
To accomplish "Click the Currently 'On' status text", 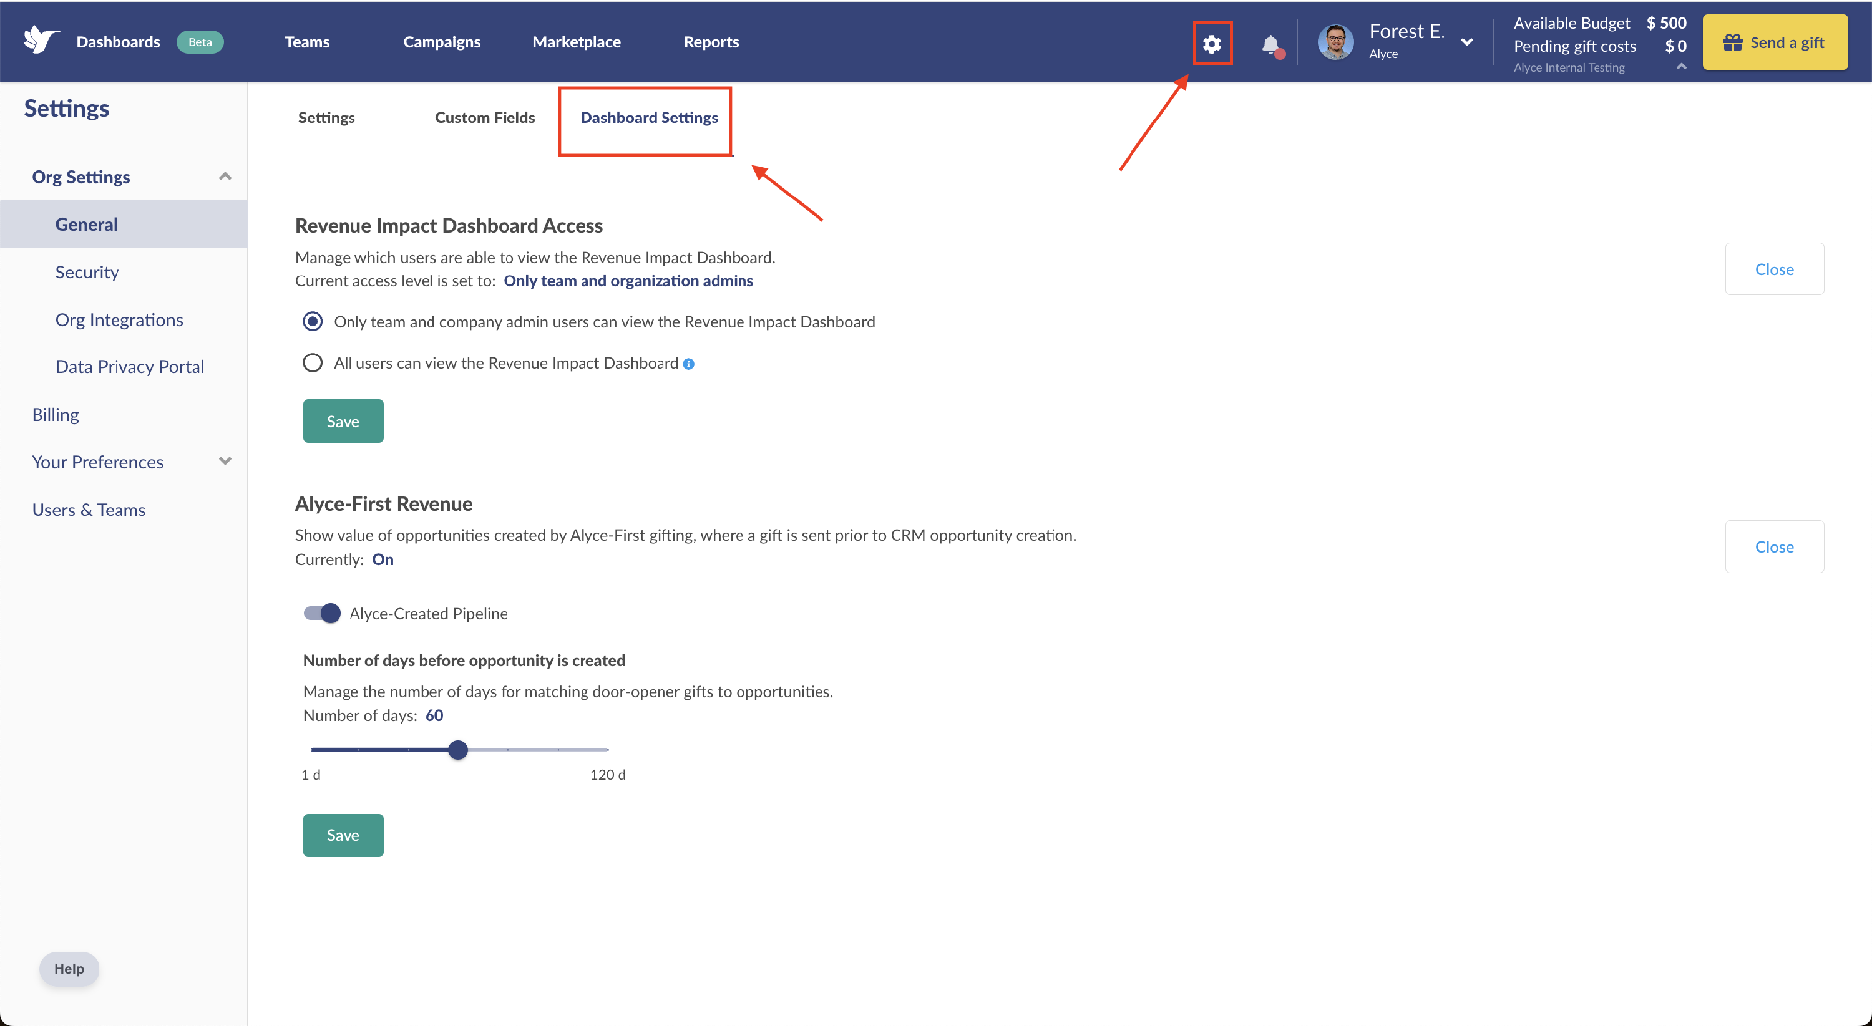I will point(383,559).
